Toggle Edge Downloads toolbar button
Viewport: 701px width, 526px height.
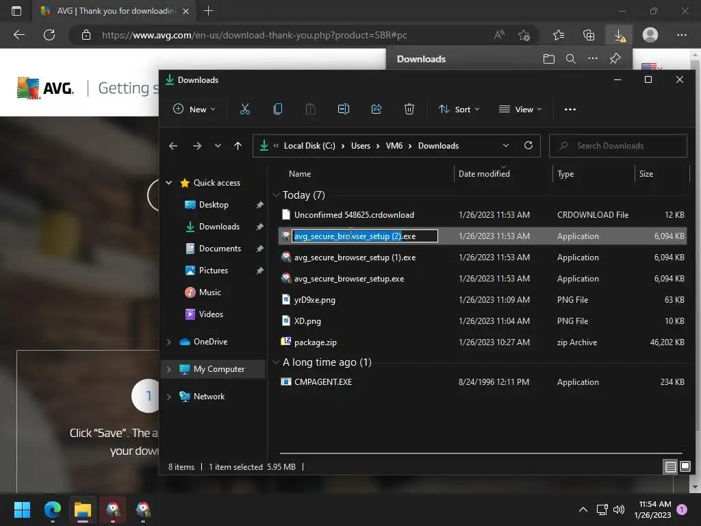(619, 35)
